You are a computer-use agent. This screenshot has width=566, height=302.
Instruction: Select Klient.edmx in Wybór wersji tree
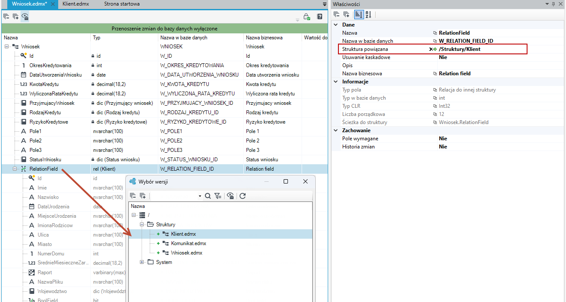[x=184, y=234]
